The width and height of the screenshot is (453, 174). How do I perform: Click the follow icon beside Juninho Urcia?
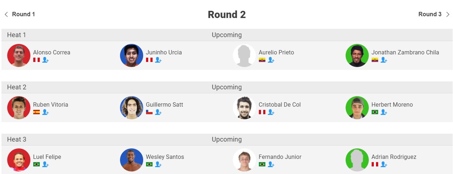coord(158,60)
